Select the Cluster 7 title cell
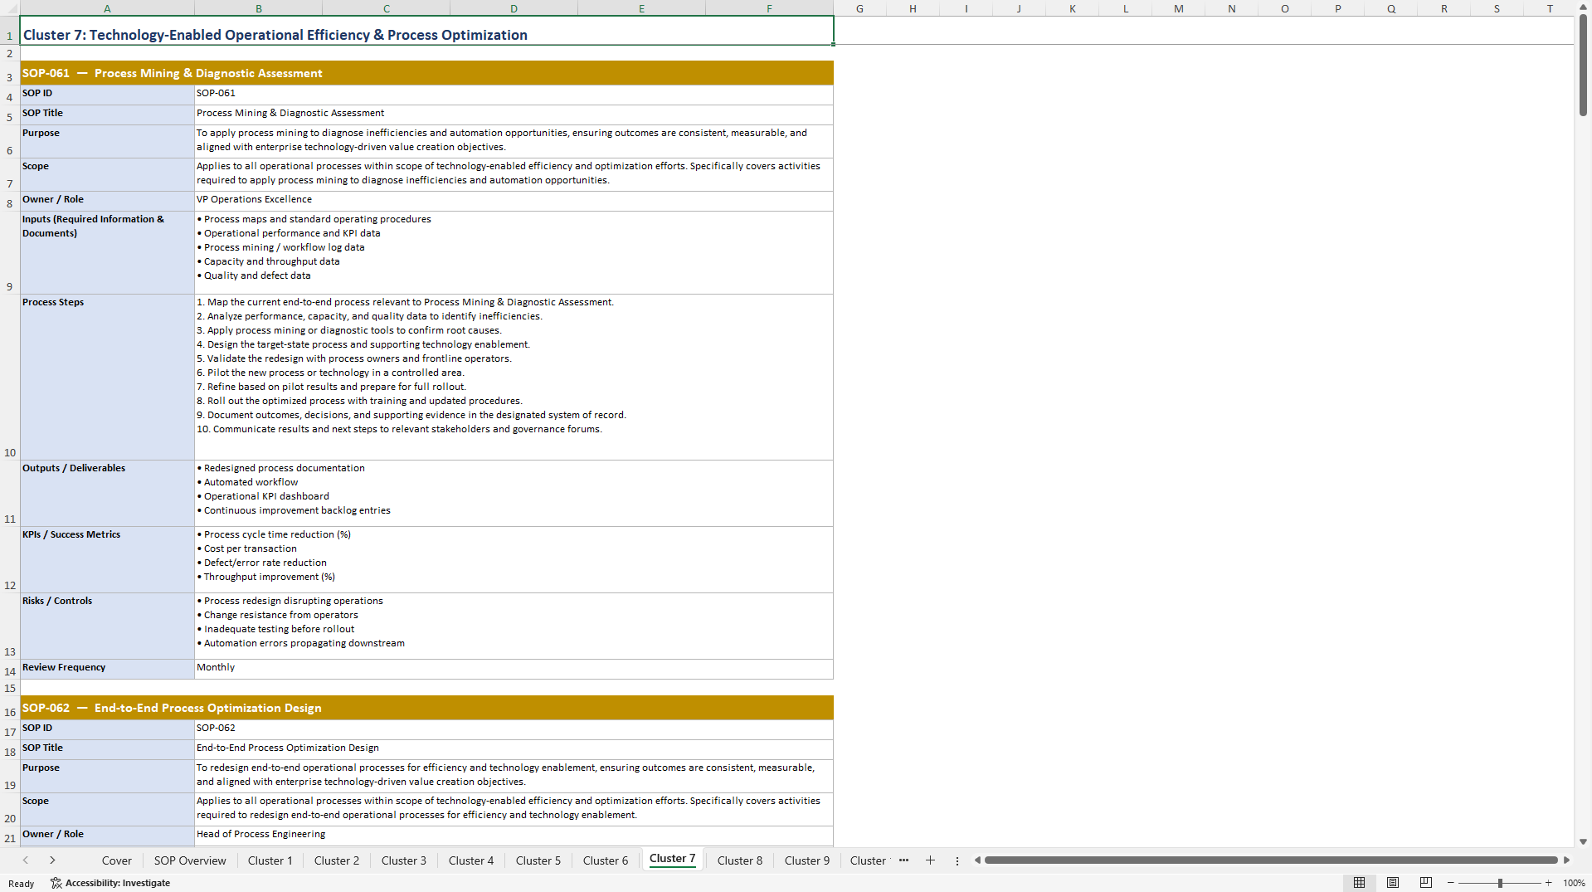This screenshot has width=1592, height=892. pos(426,32)
